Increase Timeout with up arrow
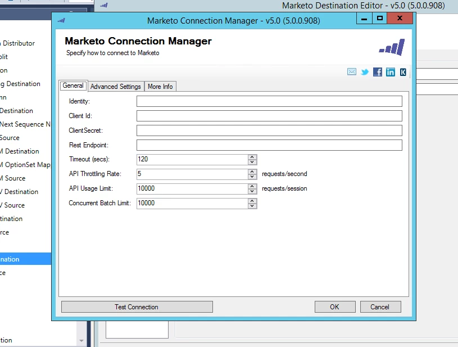Screen dimensions: 458x347 pyautogui.click(x=252, y=157)
